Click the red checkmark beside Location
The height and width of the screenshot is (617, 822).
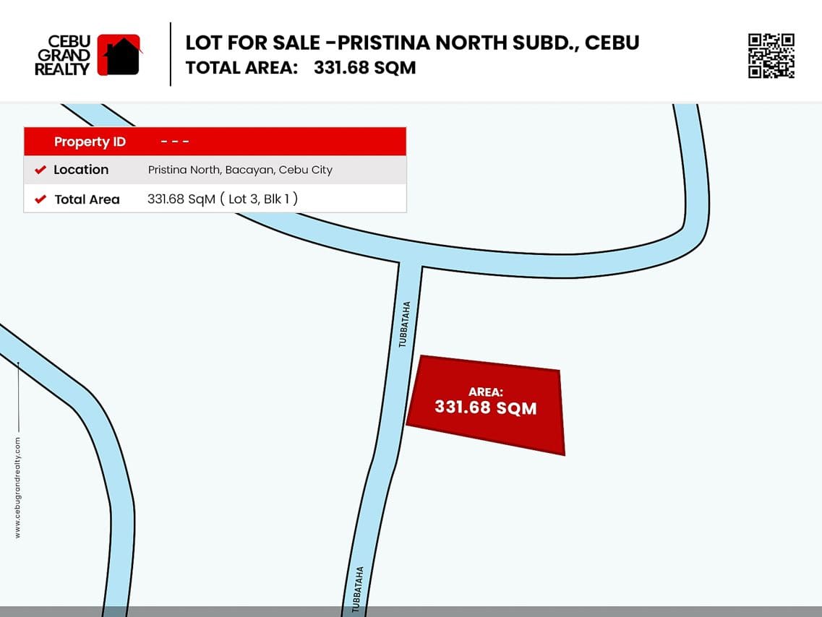[x=40, y=171]
